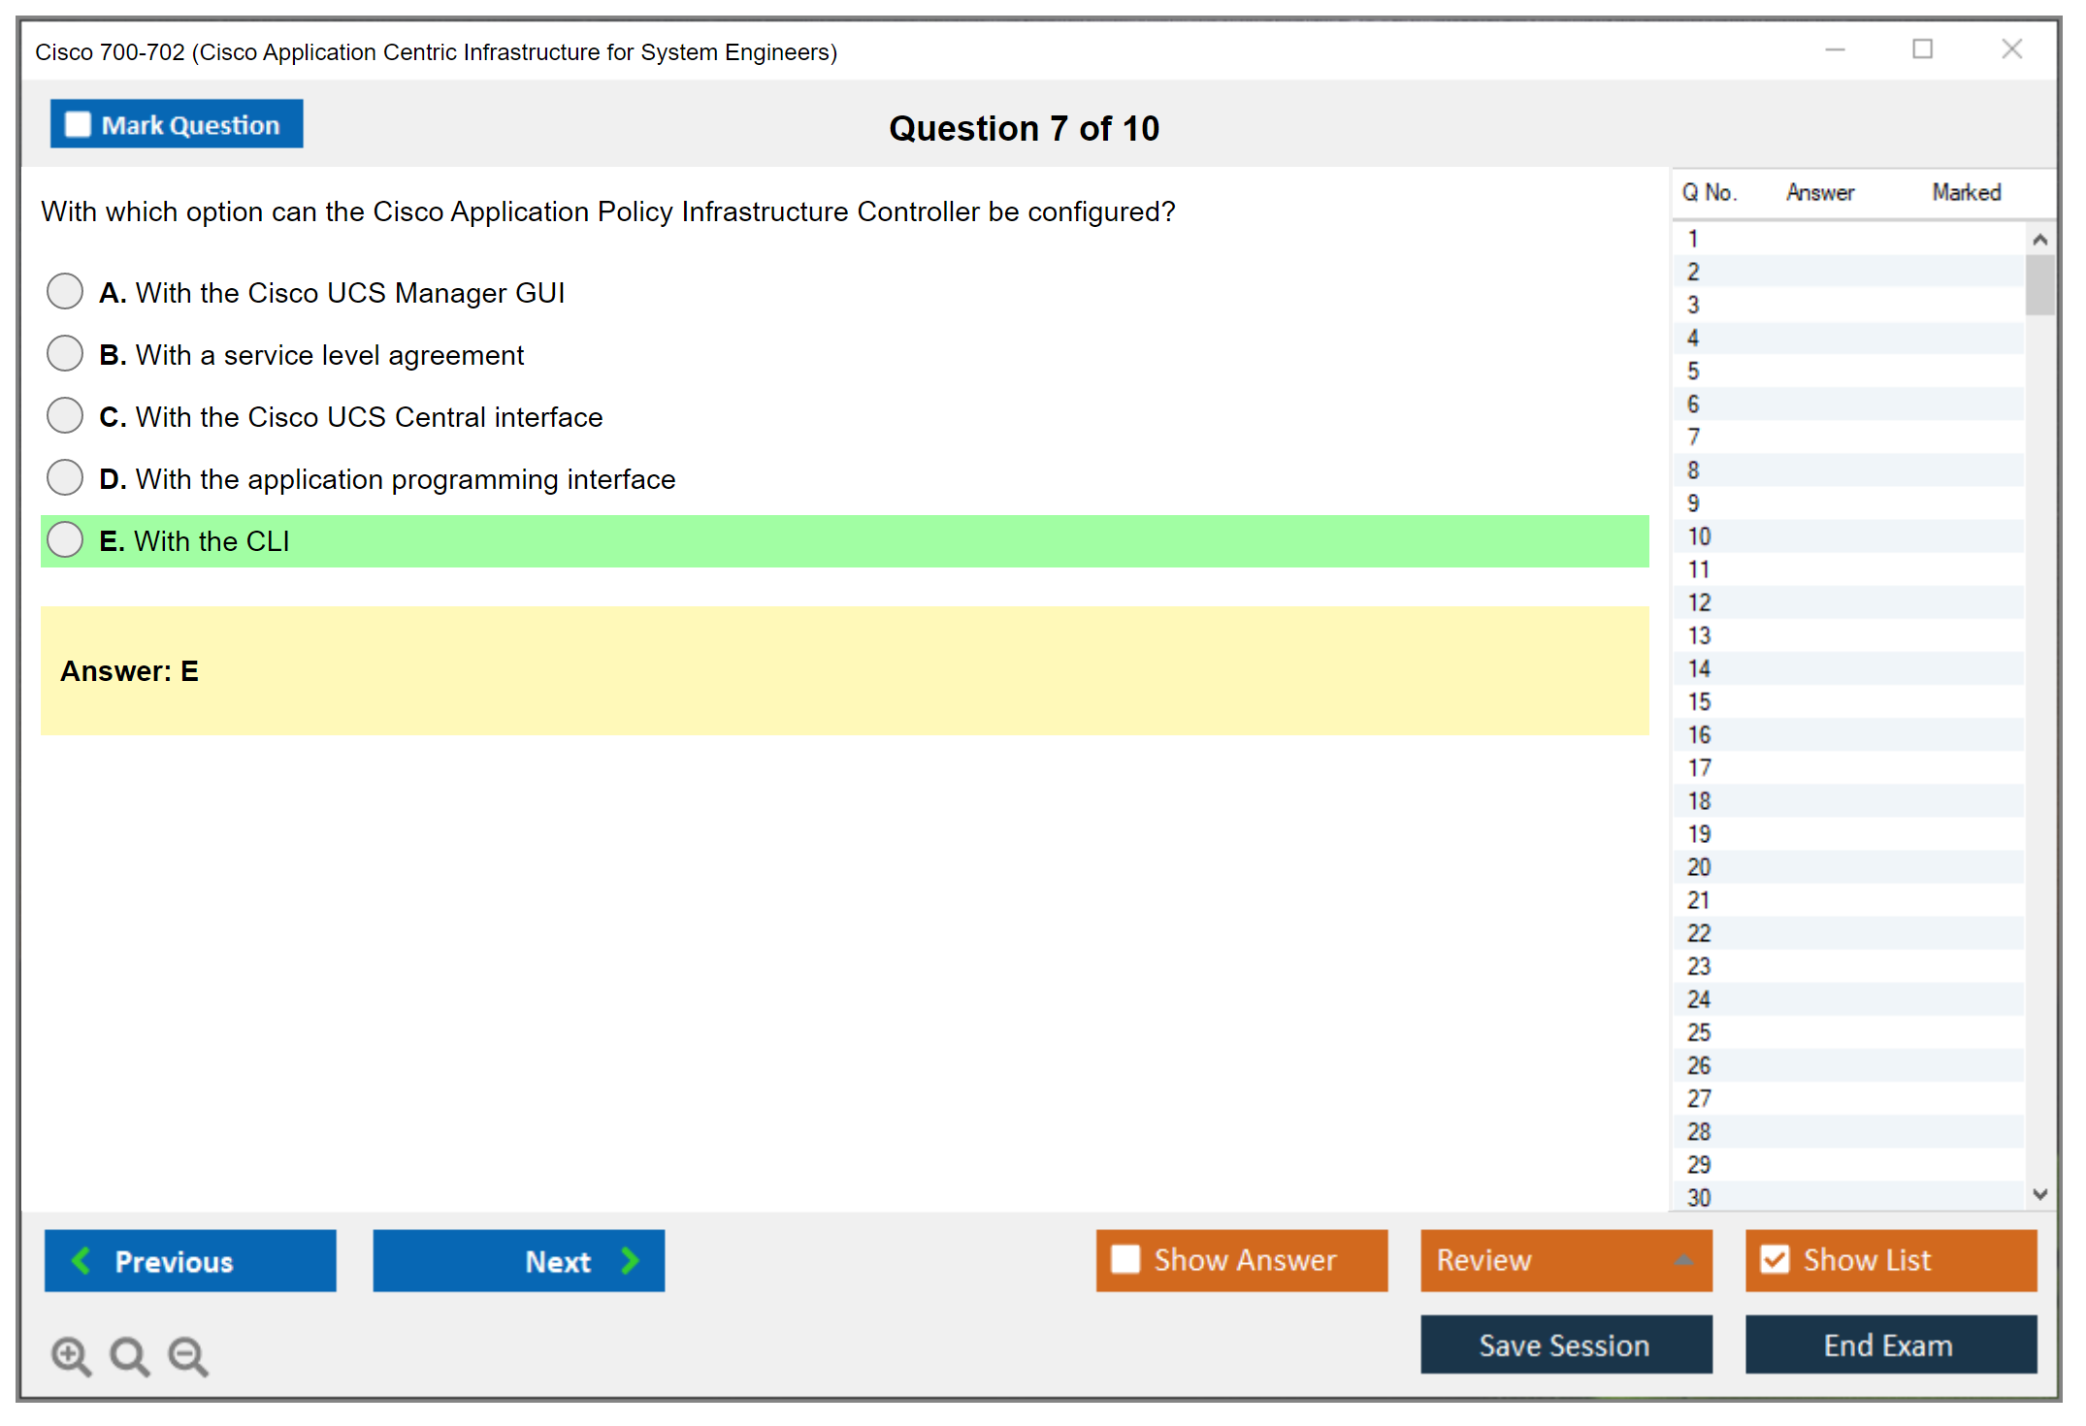Uncheck the Show List checkbox
The width and height of the screenshot is (2086, 1426).
pyautogui.click(x=1775, y=1259)
